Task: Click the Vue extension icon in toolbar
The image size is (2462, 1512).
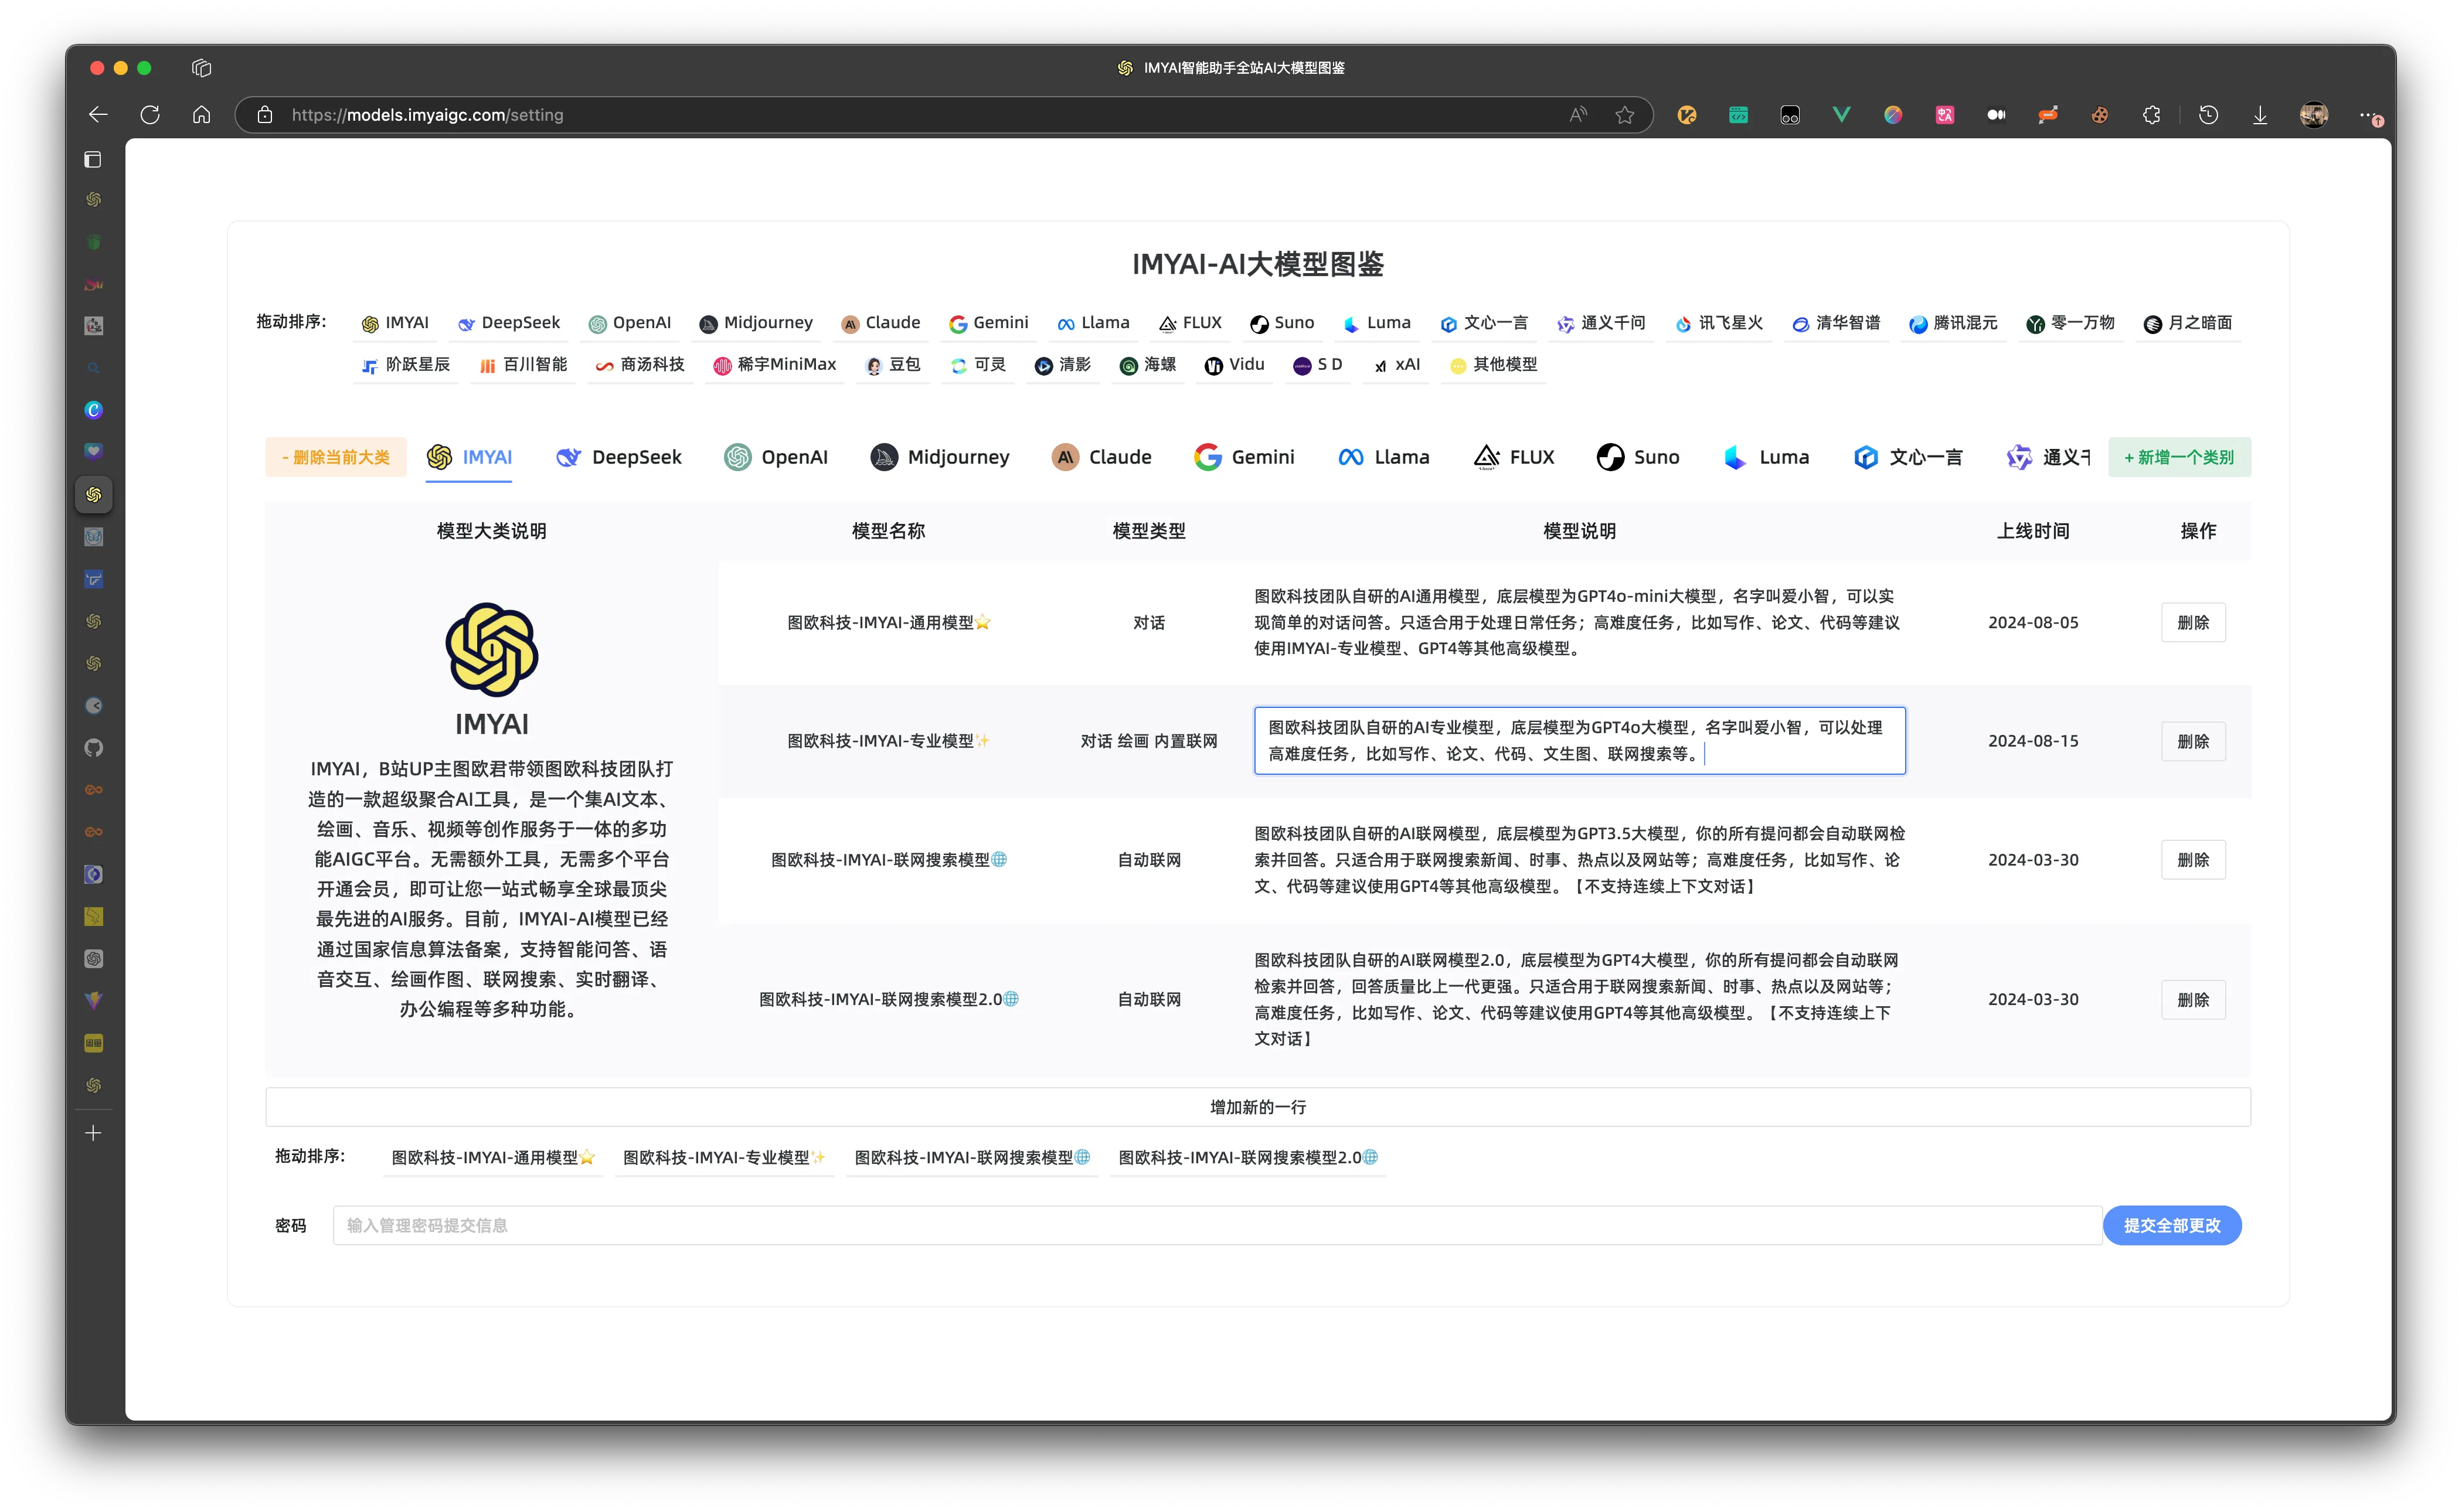Action: [x=1841, y=115]
